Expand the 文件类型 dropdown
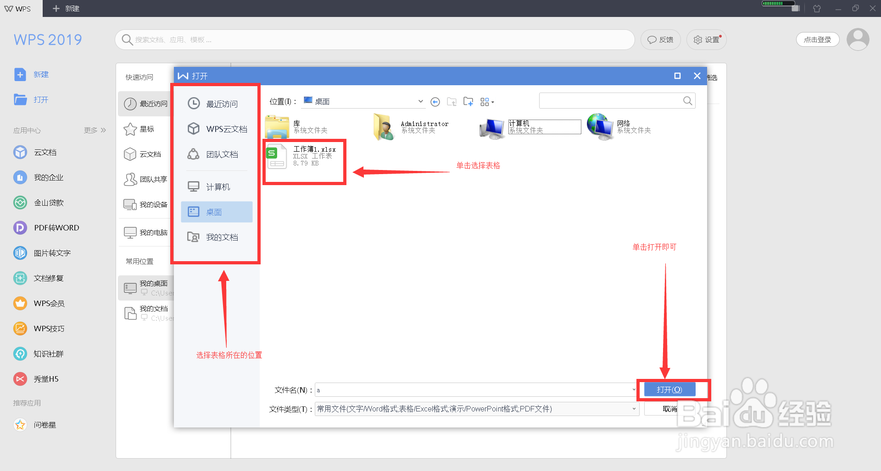This screenshot has width=881, height=471. click(x=634, y=409)
